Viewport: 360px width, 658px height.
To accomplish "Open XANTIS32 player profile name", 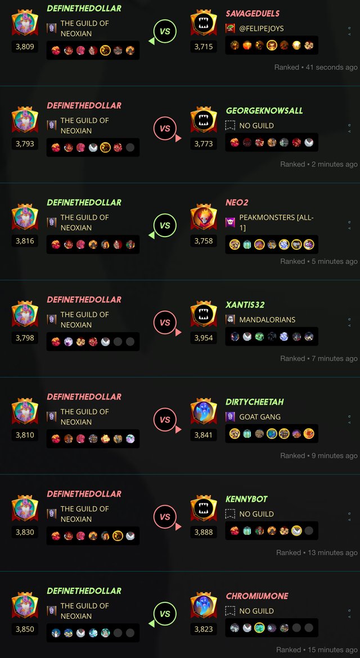I will pos(245,305).
